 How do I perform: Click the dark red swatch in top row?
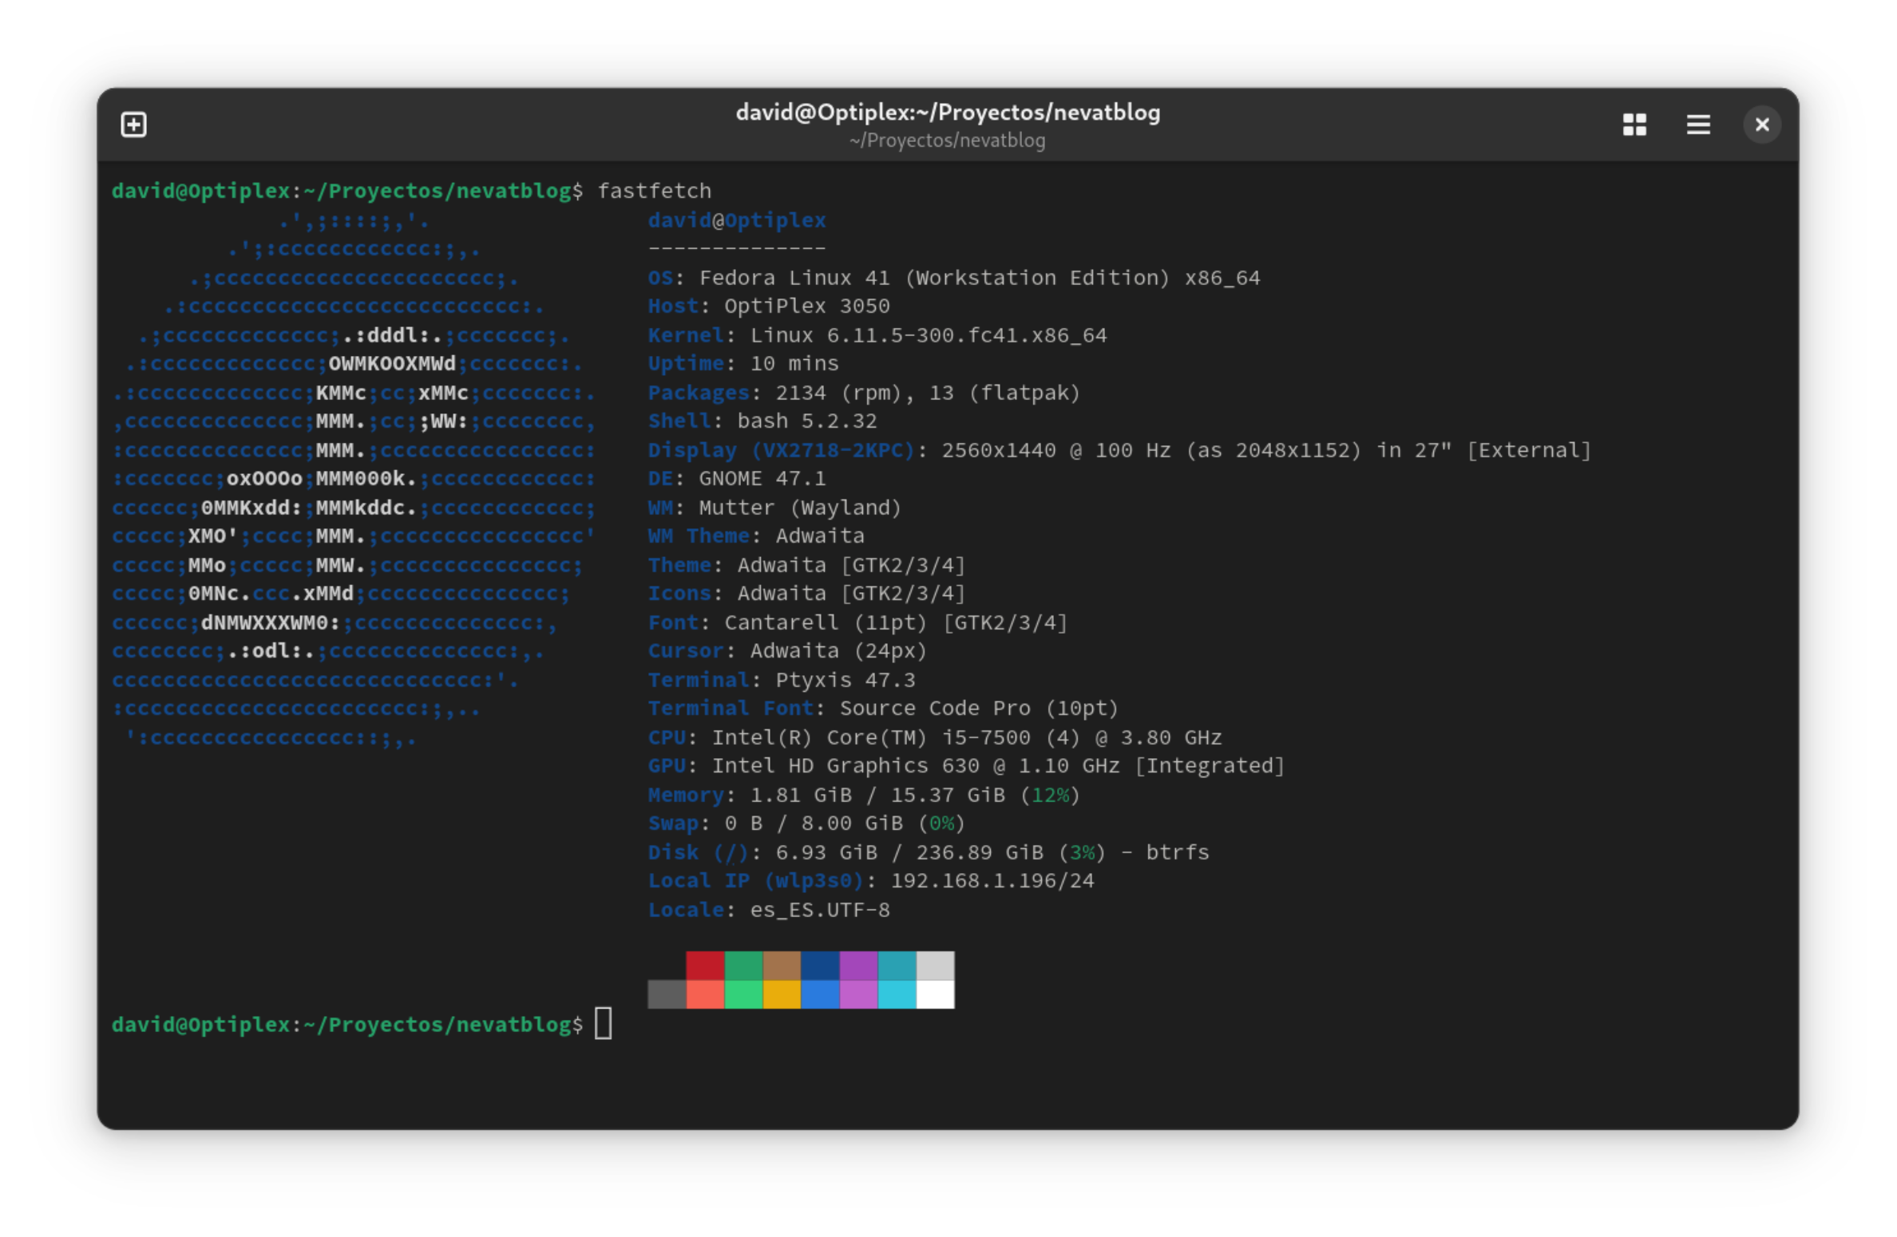[x=705, y=966]
